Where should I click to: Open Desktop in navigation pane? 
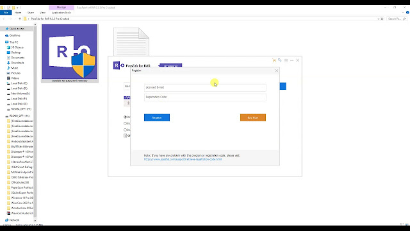(x=15, y=53)
